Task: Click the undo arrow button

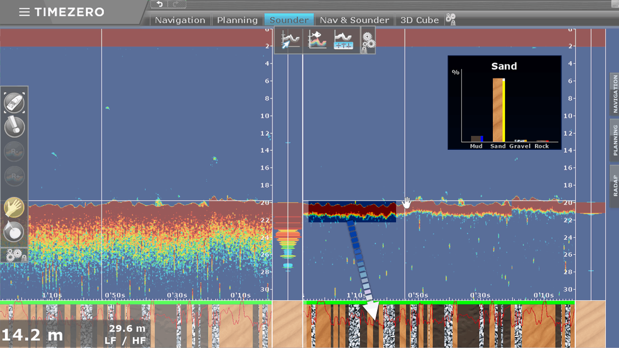Action: tap(160, 4)
